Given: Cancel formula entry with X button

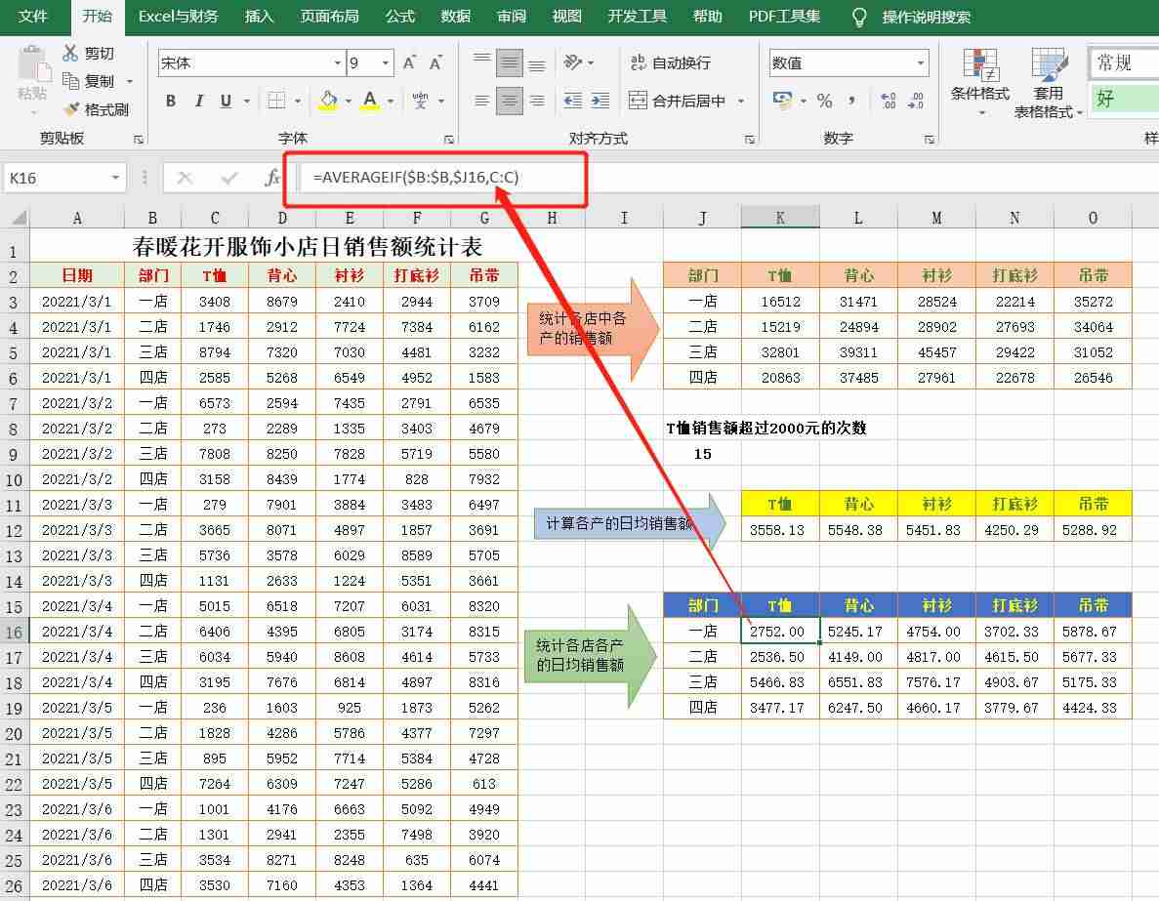Looking at the screenshot, I should pos(185,178).
